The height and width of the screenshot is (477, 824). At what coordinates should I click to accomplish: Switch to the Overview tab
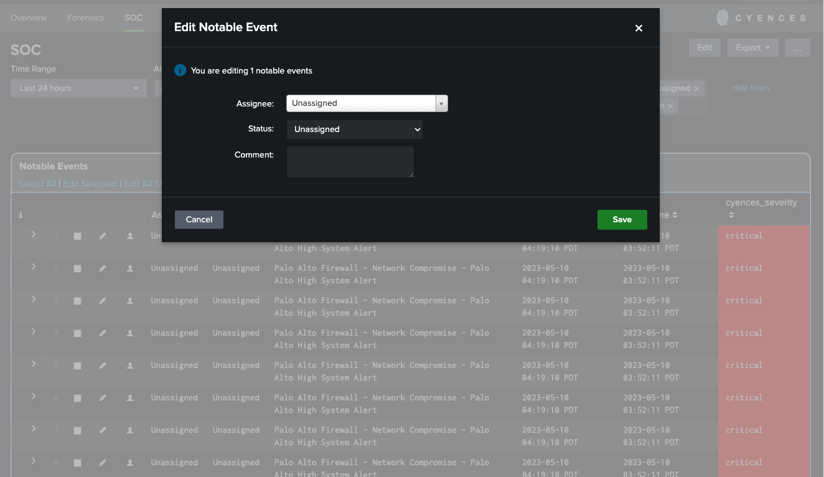coord(29,17)
